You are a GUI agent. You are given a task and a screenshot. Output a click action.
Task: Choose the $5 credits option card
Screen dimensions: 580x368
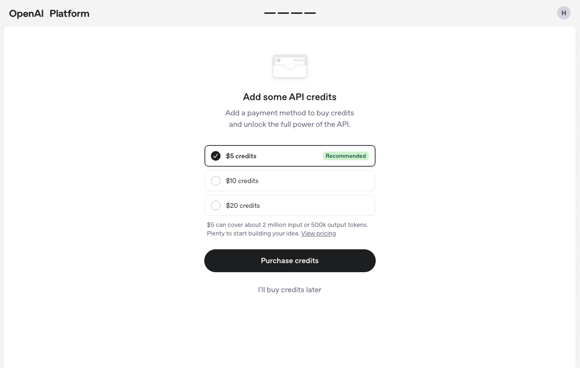pyautogui.click(x=290, y=156)
